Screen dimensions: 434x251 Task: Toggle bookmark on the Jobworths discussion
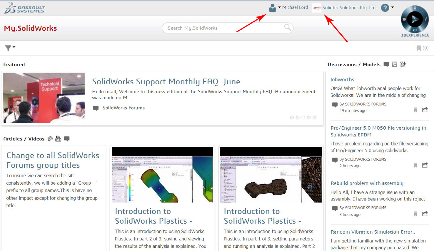[415, 110]
